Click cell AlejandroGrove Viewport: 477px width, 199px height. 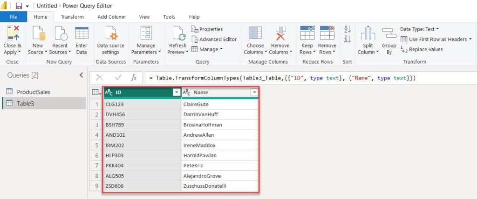point(220,176)
